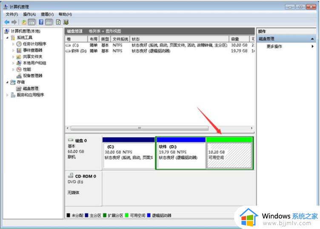The image size is (320, 229).
Task: Toggle Show/Hide Action Pane toolbar icon
Action: 49,22
